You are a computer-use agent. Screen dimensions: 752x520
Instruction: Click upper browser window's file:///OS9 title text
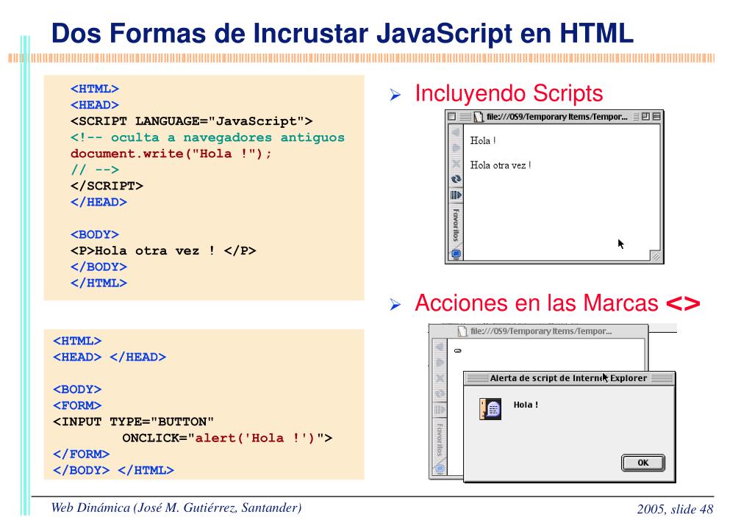(x=556, y=117)
